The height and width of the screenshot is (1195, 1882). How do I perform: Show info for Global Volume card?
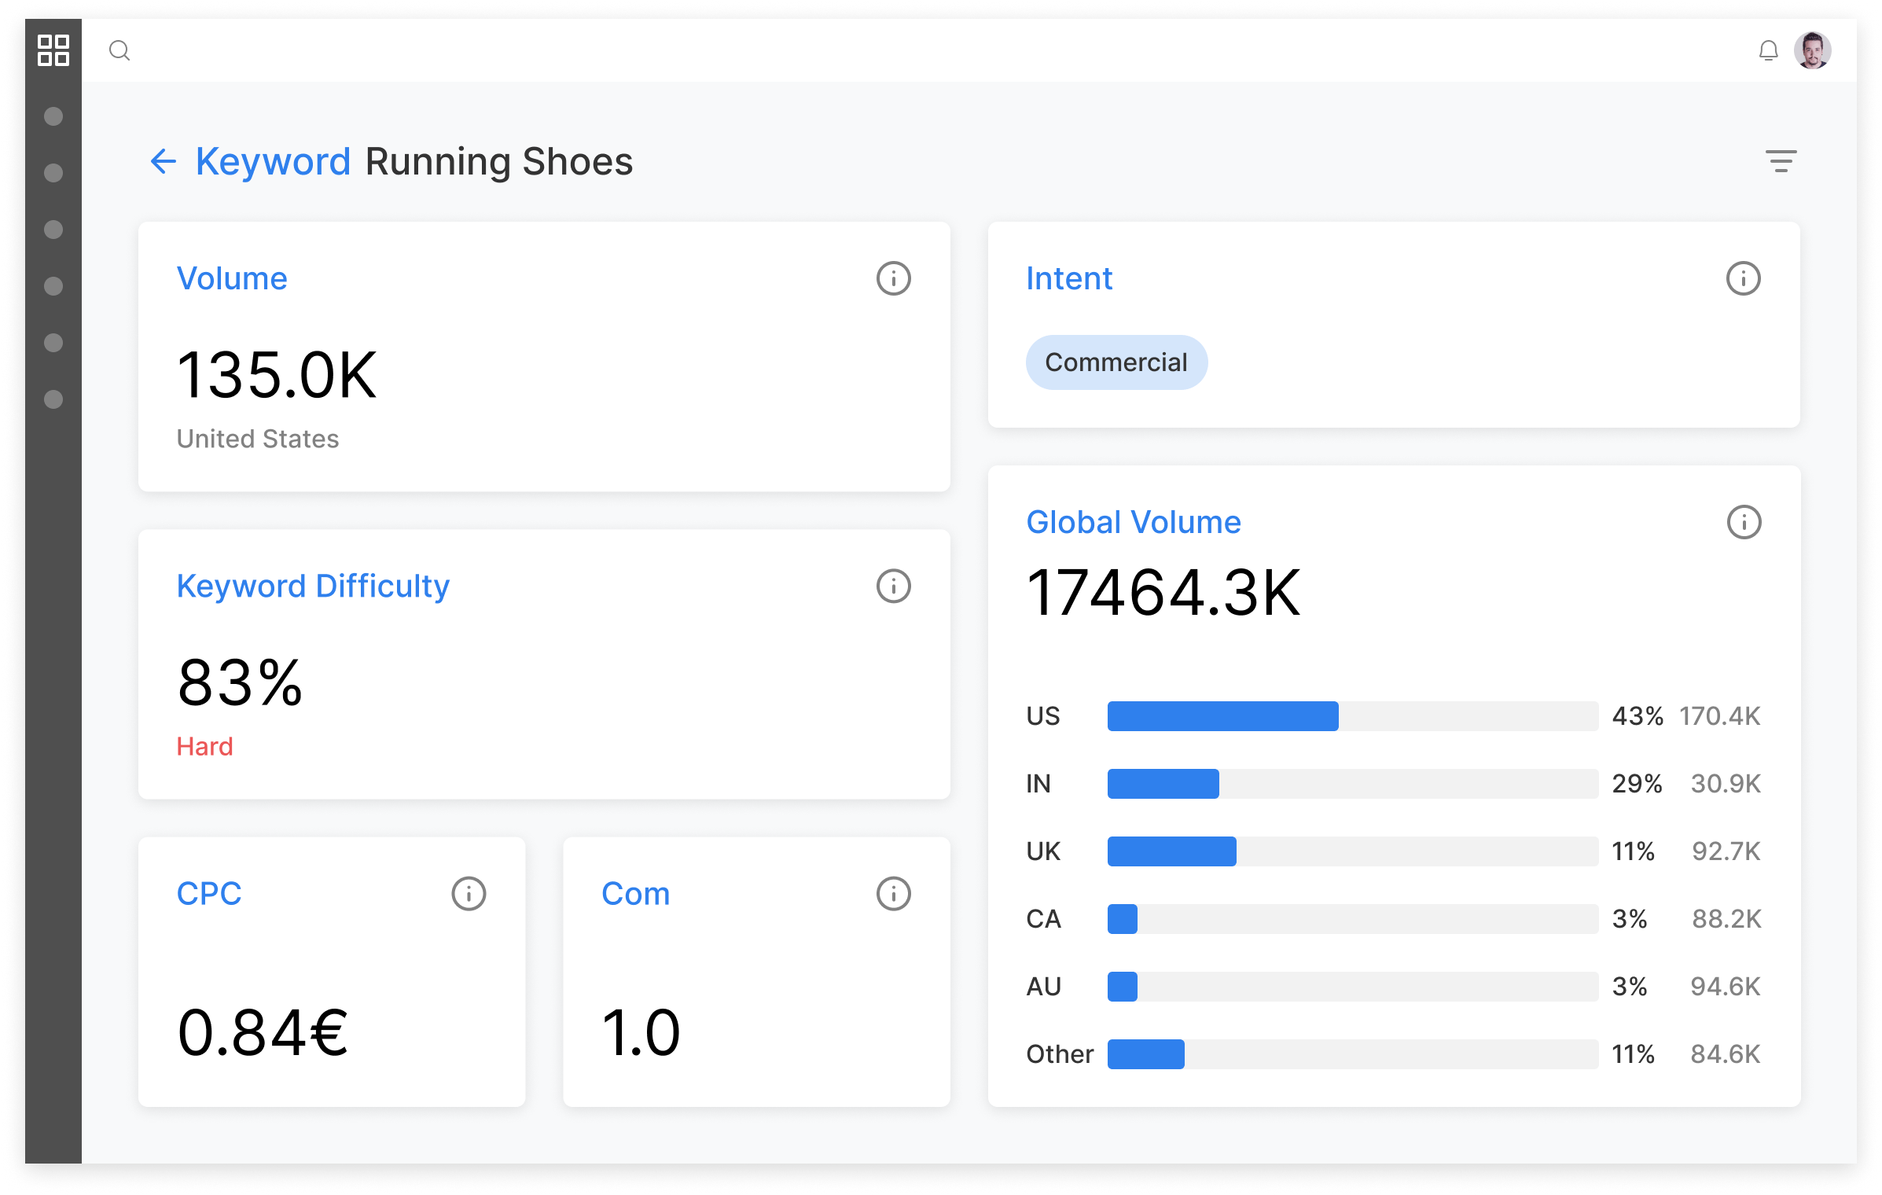tap(1744, 522)
